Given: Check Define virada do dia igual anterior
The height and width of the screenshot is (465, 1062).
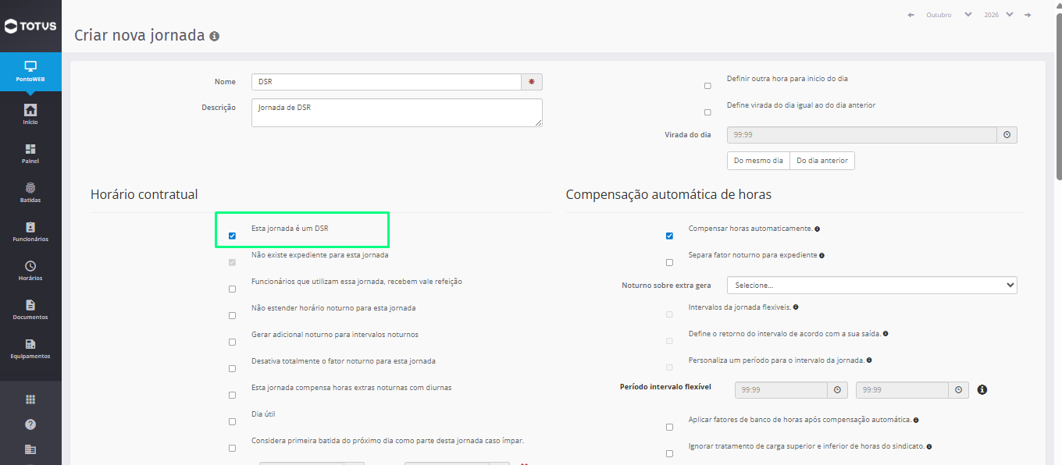Looking at the screenshot, I should [x=707, y=112].
